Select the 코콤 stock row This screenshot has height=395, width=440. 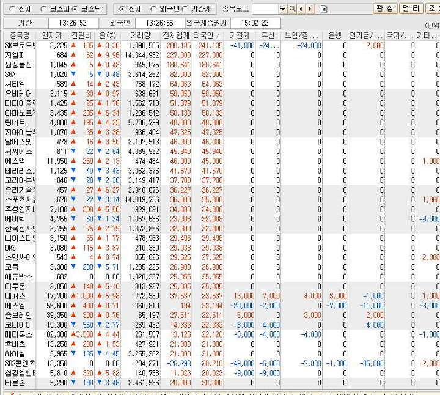222,267
